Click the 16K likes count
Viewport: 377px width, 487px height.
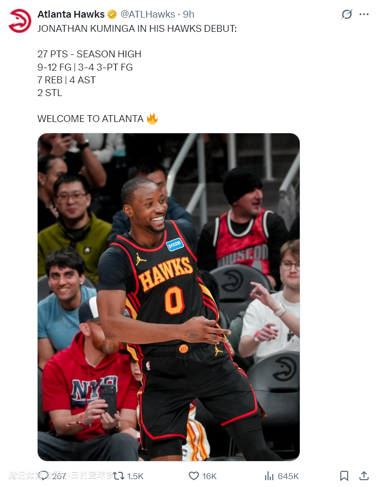pyautogui.click(x=210, y=476)
